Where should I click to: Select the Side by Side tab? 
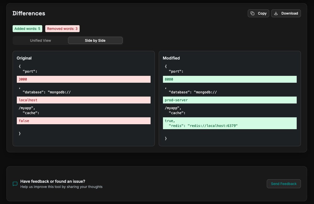[x=95, y=40]
